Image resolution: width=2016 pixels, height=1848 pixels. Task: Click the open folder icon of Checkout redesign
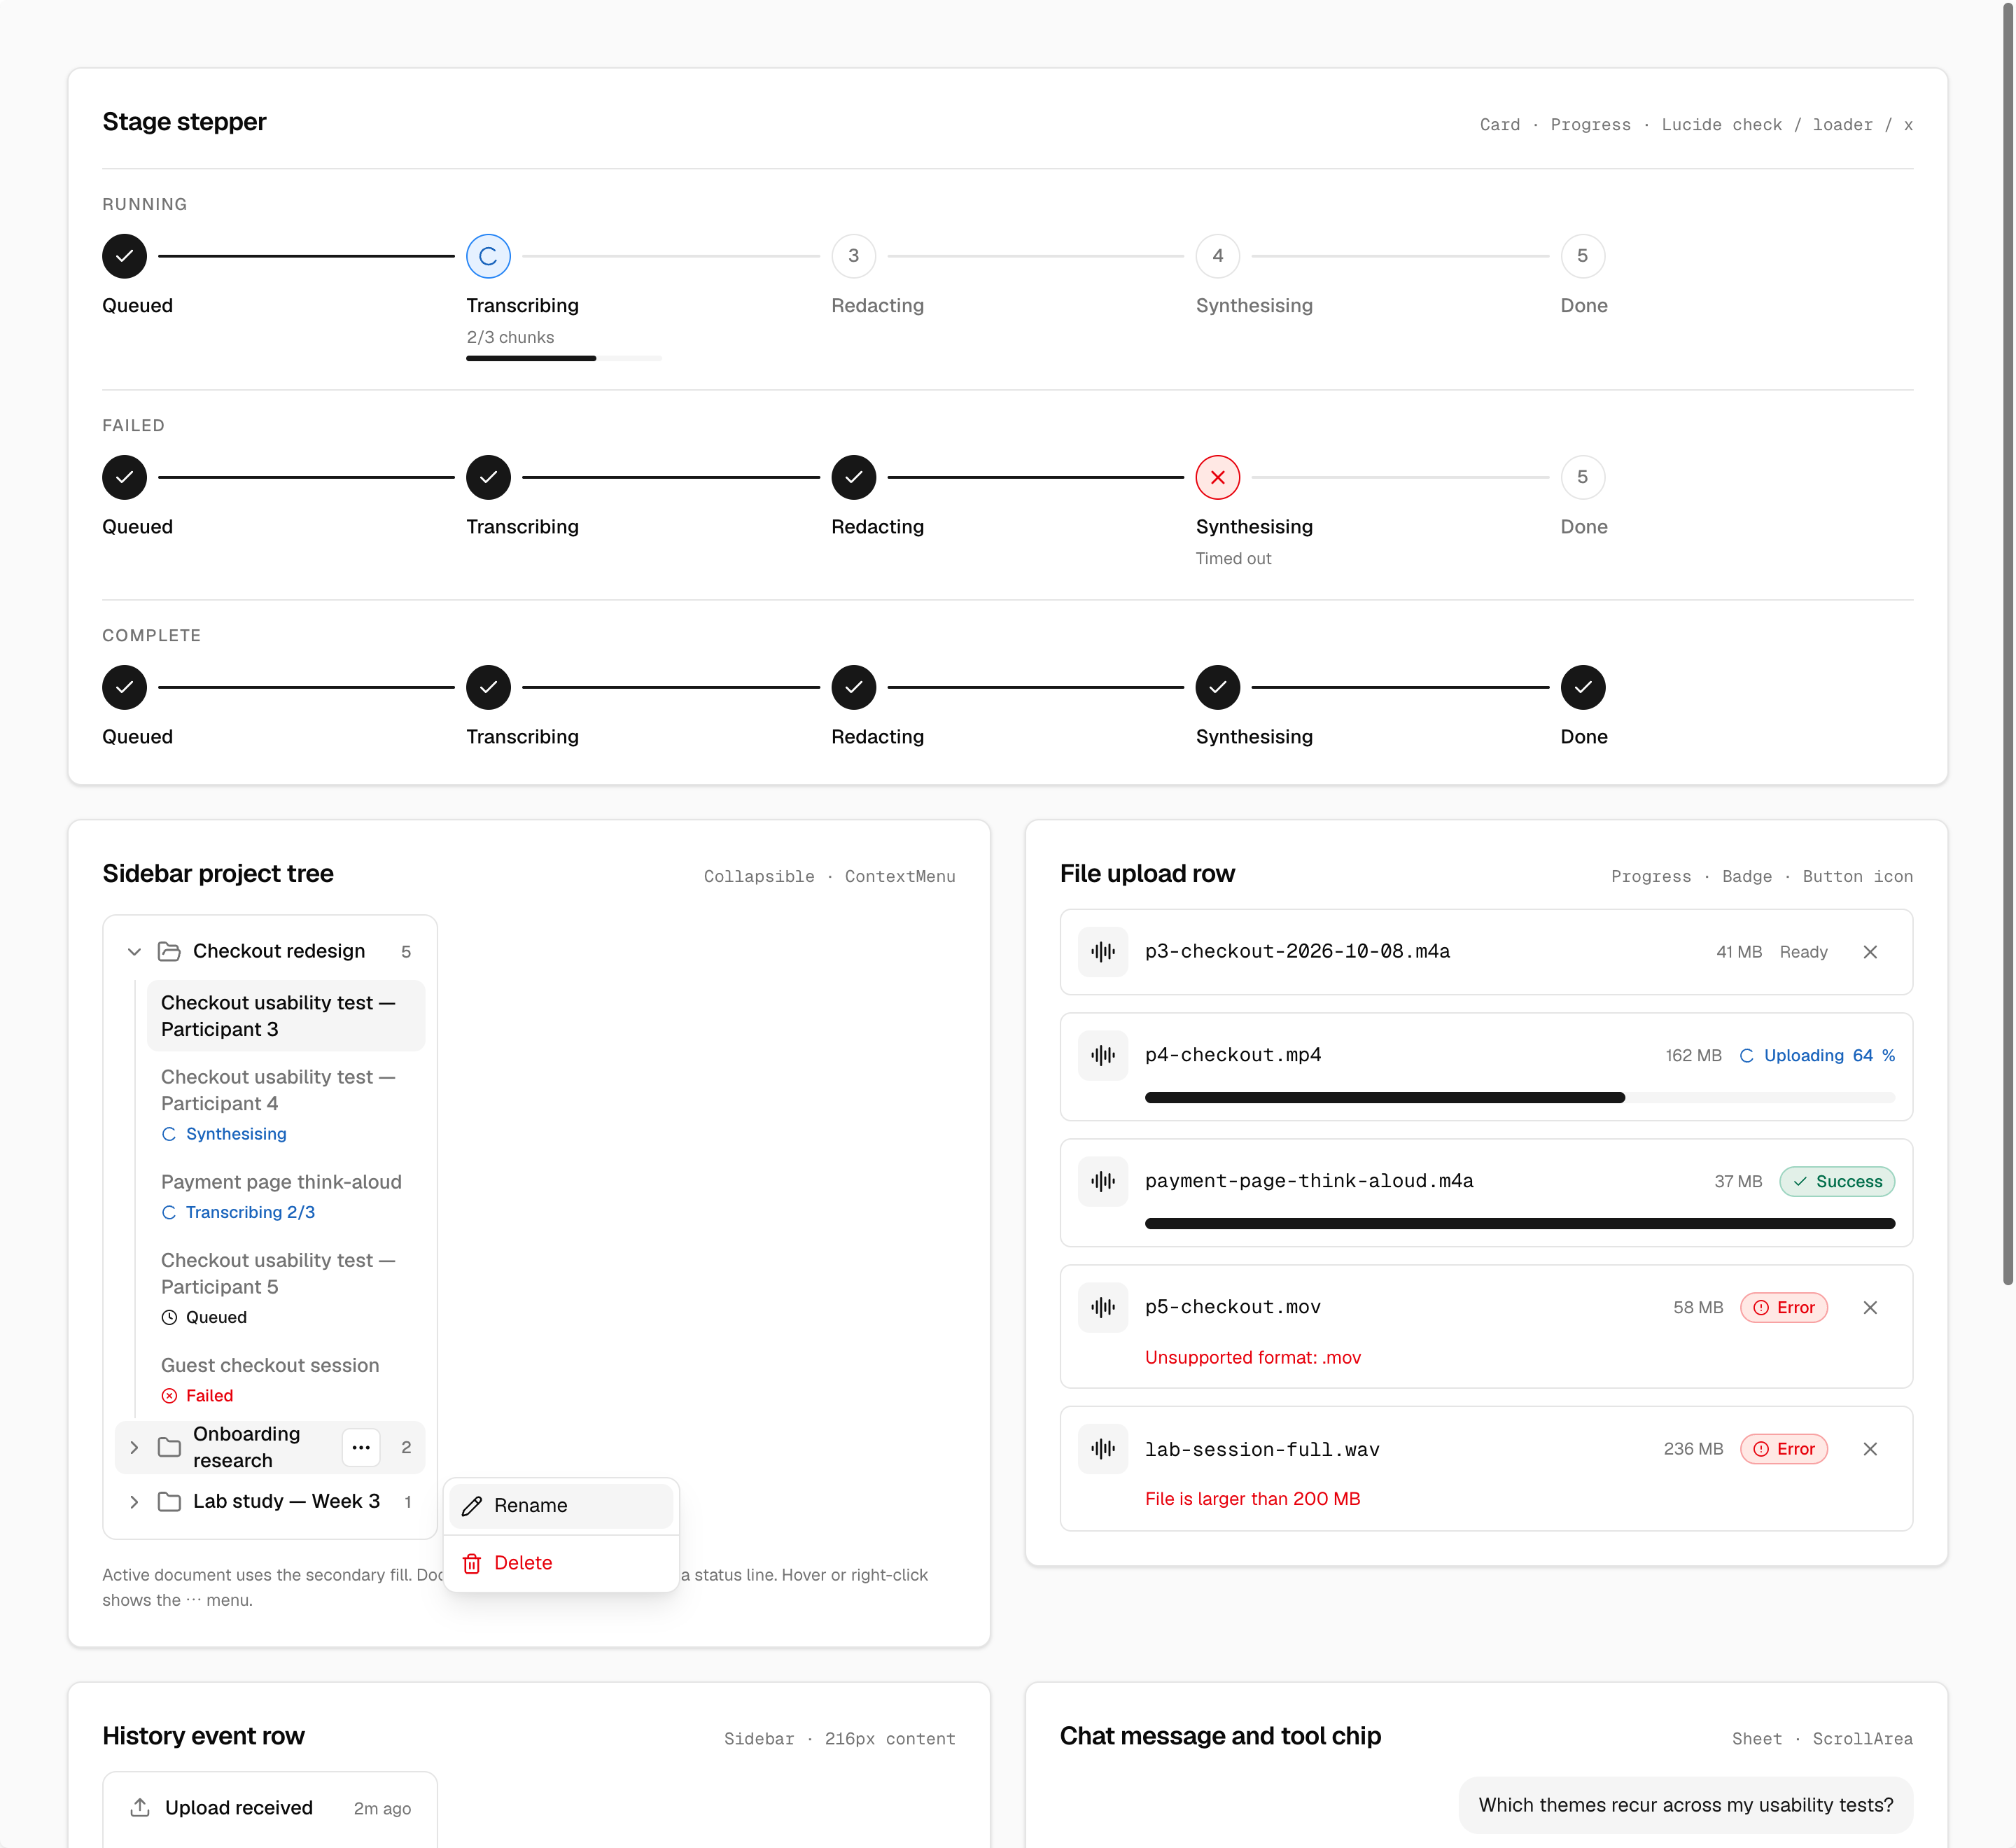(x=169, y=951)
